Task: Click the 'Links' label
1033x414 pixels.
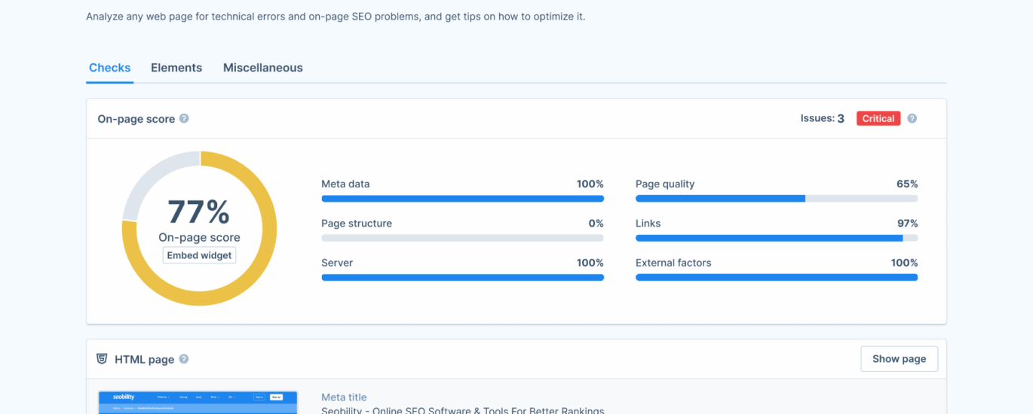Action: coord(648,224)
